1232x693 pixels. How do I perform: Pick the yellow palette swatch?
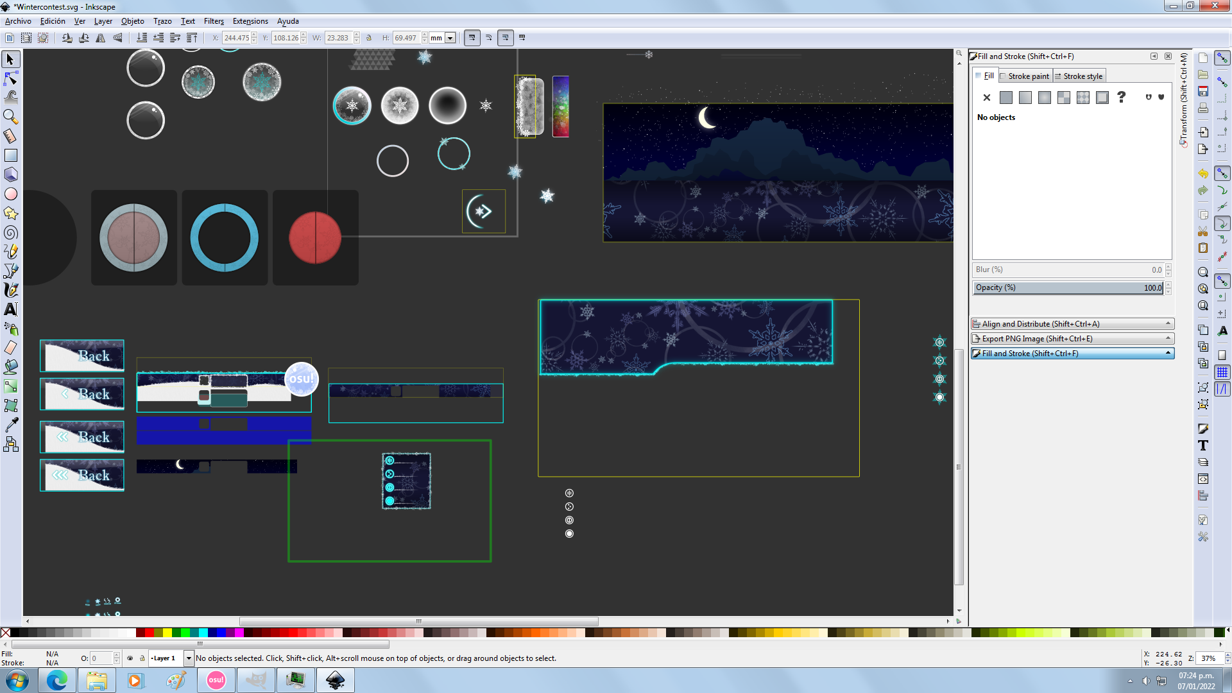167,633
